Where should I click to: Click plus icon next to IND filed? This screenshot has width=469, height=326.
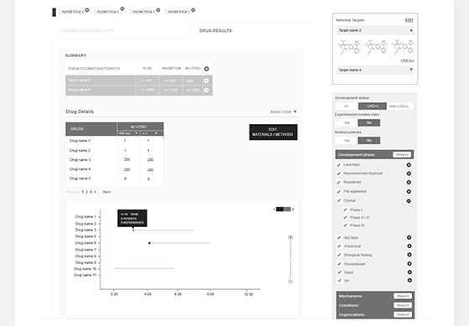point(409,238)
